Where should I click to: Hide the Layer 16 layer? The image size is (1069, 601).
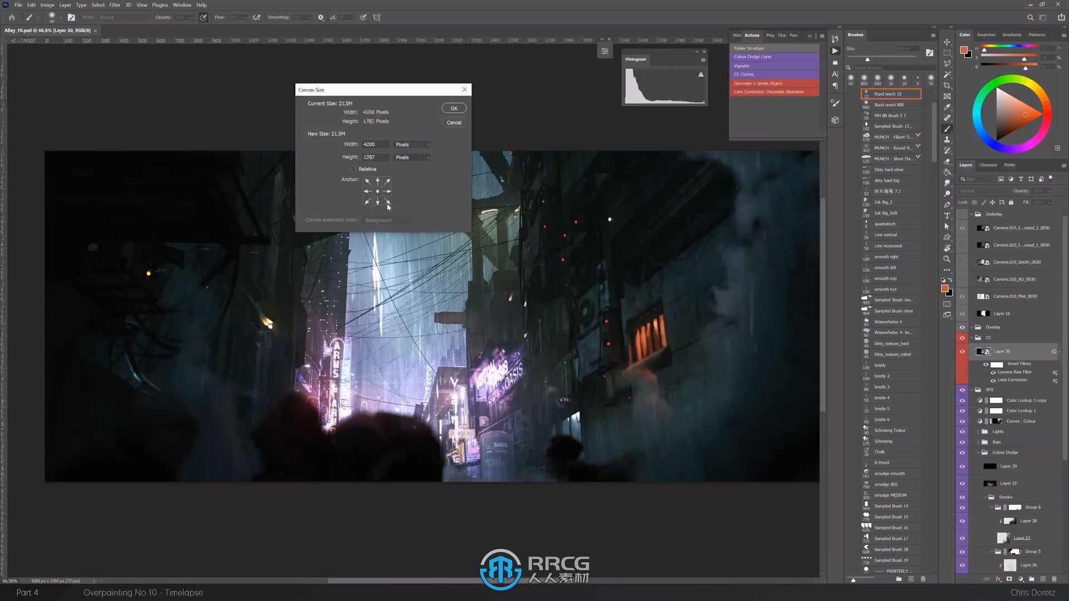(962, 314)
